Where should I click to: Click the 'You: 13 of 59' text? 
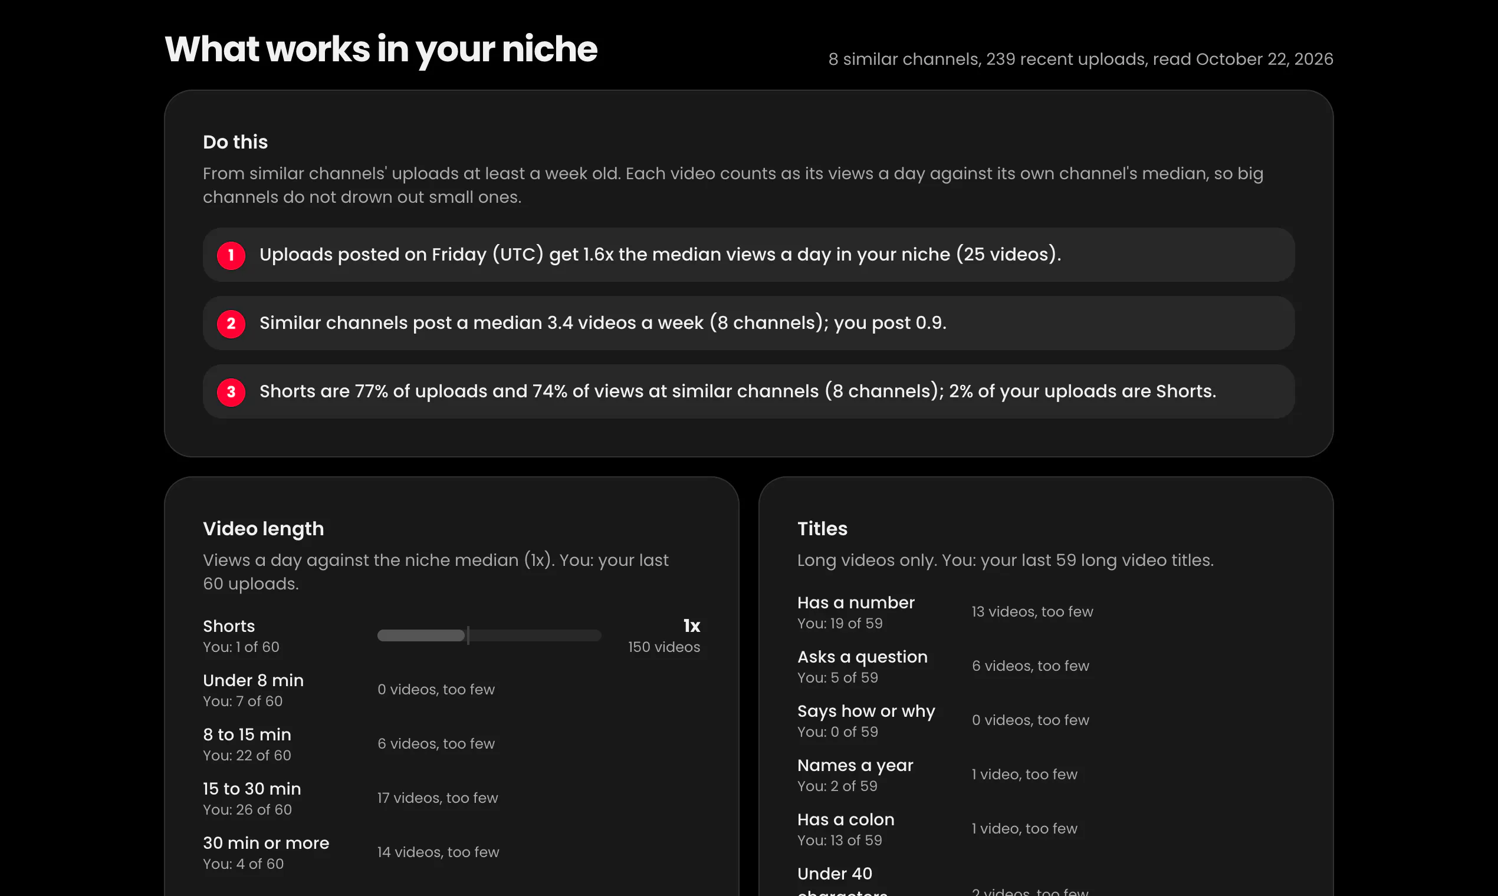[x=840, y=841]
